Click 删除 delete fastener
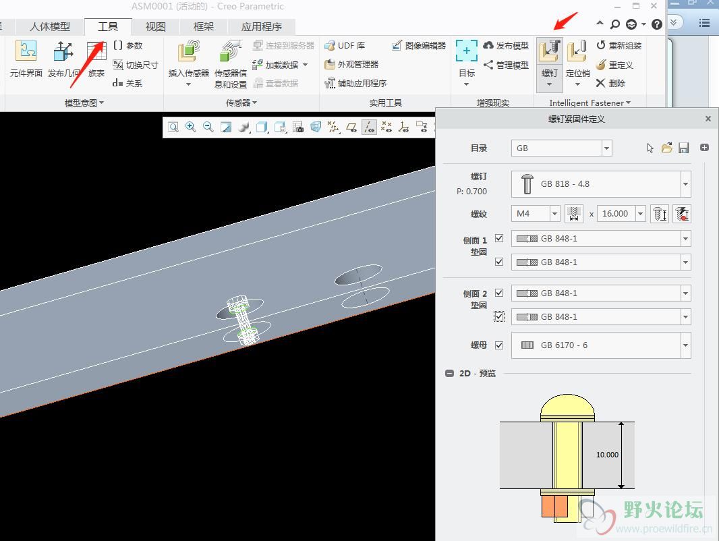 tap(611, 83)
